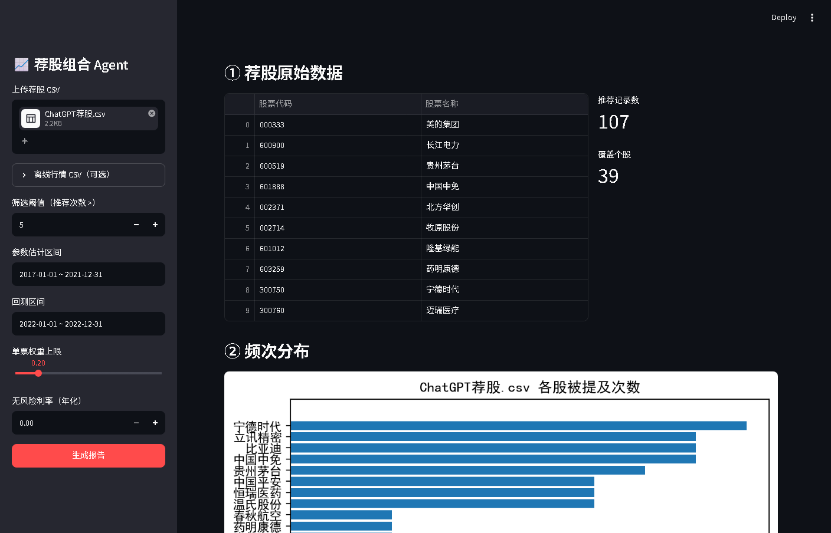Select the cell 牧原股份

pos(505,228)
